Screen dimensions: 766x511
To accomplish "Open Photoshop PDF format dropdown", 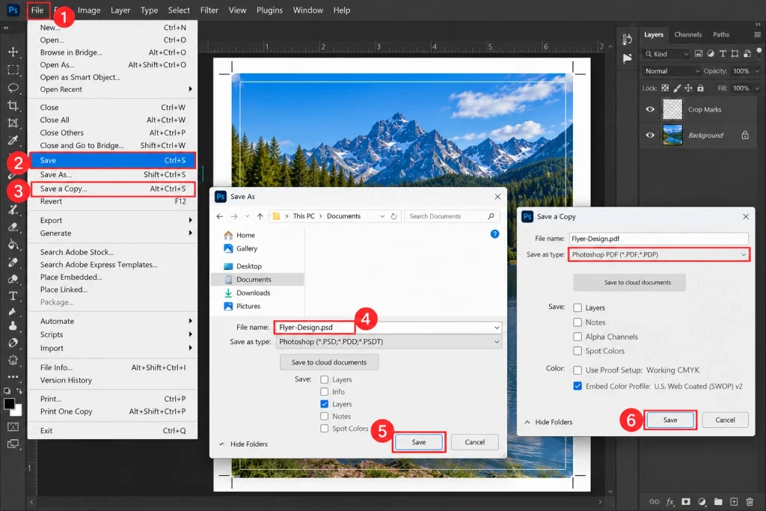I will point(659,254).
